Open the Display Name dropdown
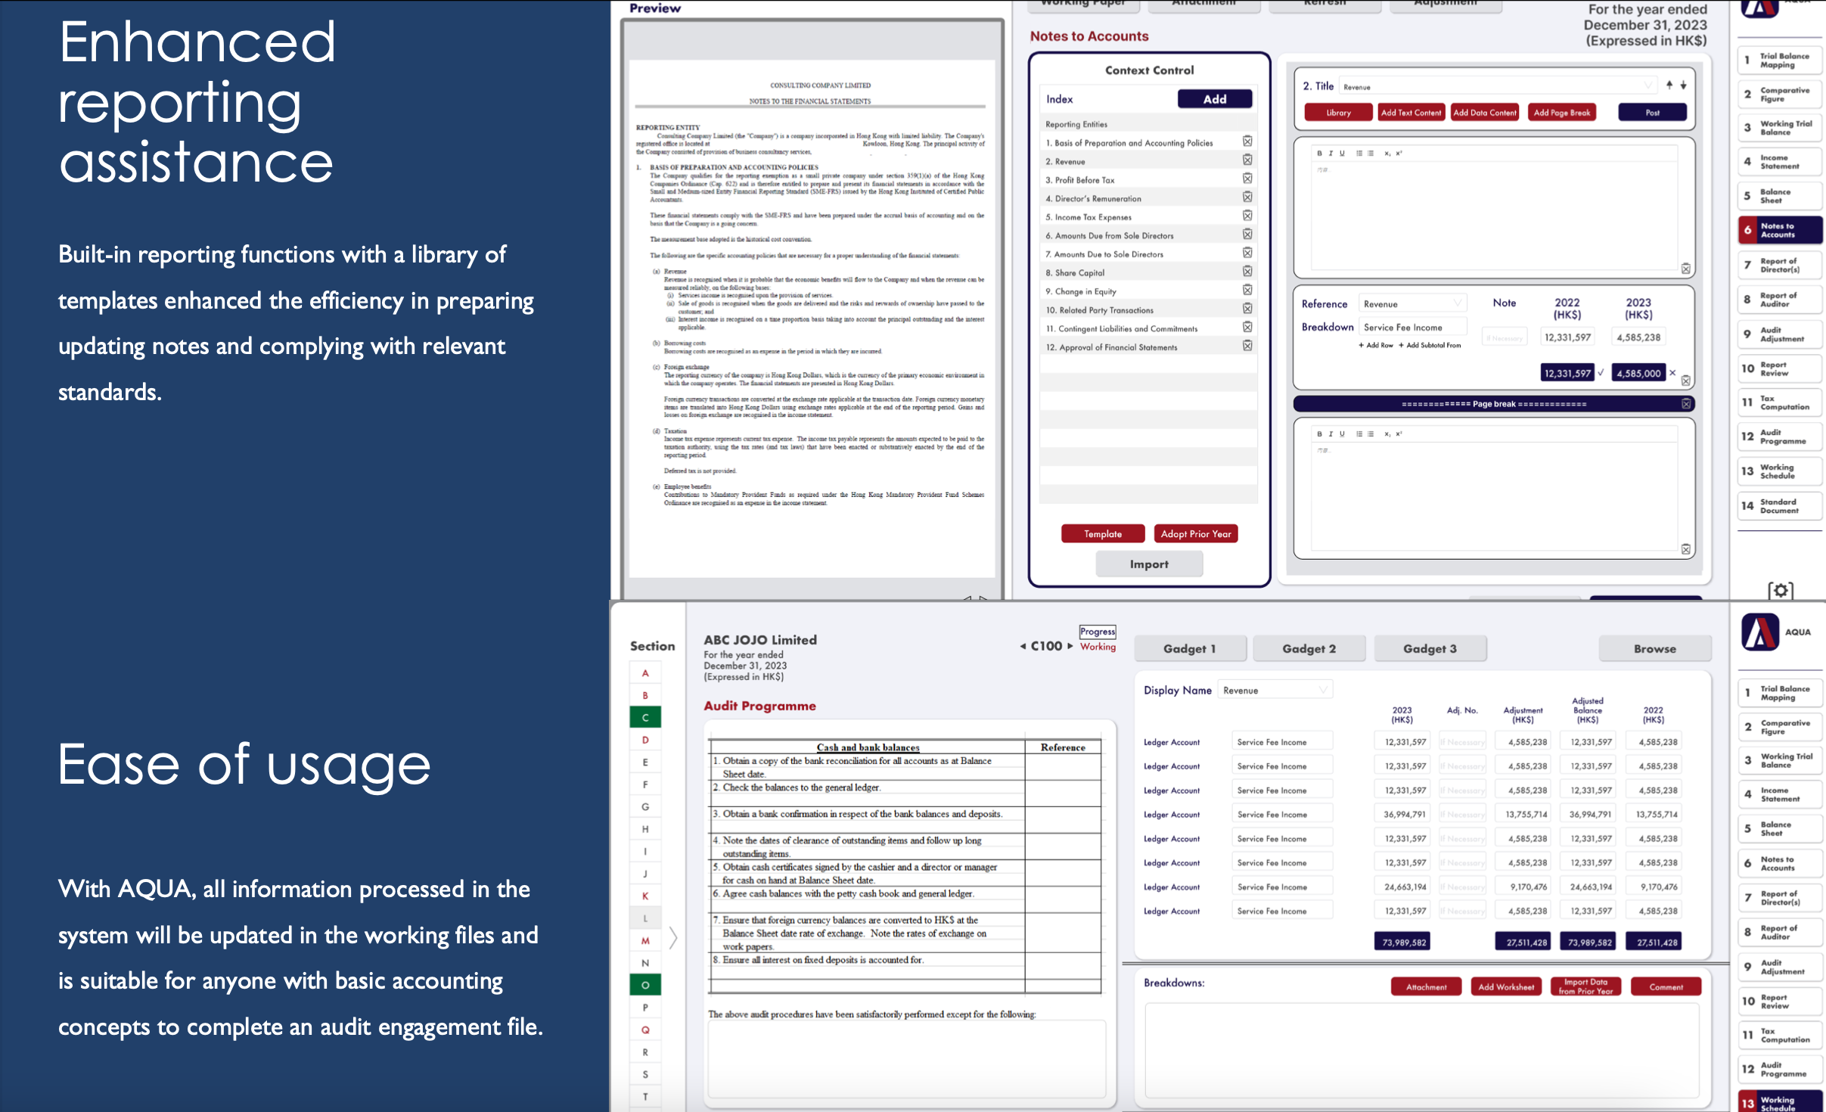This screenshot has width=1826, height=1112. [x=1323, y=690]
